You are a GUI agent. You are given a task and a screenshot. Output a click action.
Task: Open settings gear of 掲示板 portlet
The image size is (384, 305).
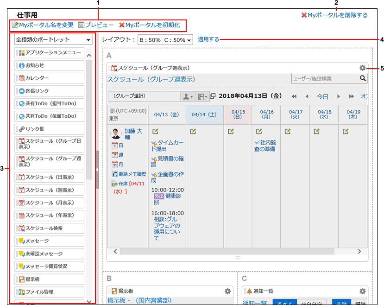click(227, 291)
